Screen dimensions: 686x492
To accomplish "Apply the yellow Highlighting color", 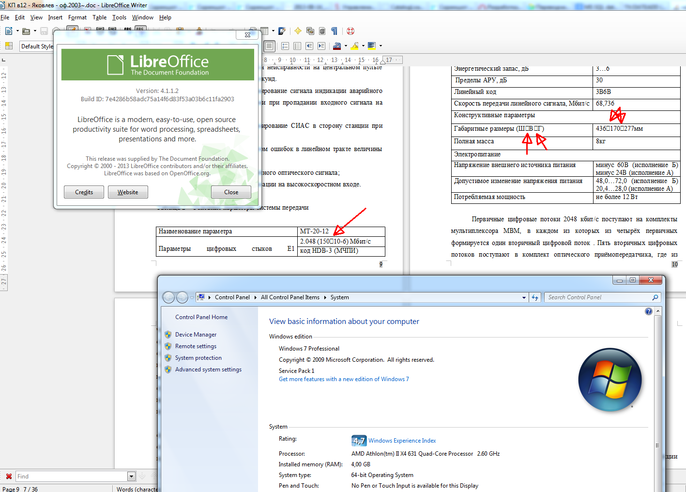I will [x=354, y=46].
